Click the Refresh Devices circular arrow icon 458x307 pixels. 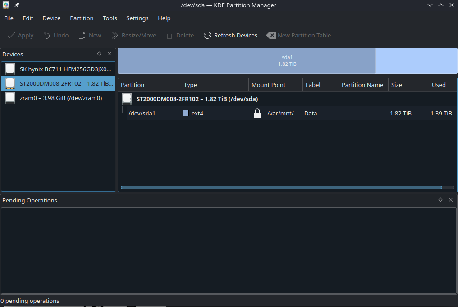point(207,35)
